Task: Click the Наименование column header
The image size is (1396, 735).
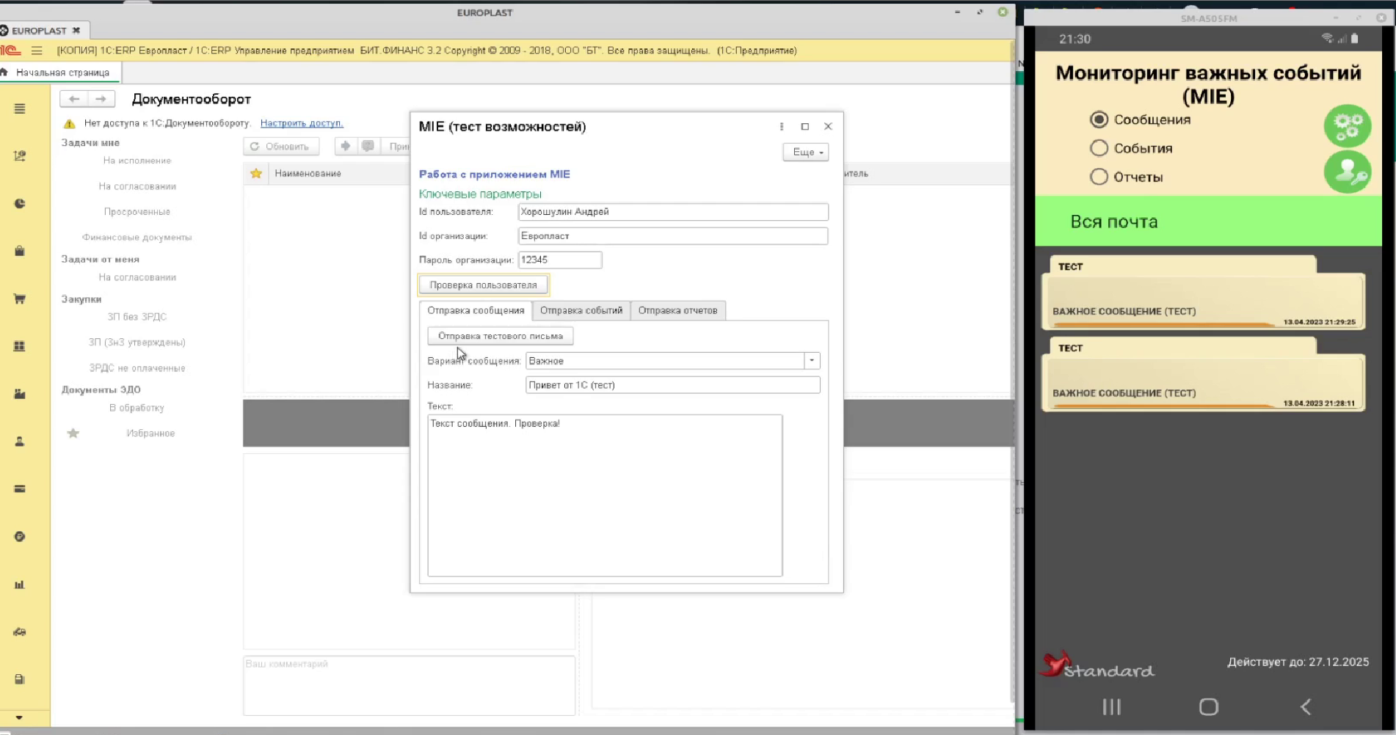Action: (x=308, y=174)
